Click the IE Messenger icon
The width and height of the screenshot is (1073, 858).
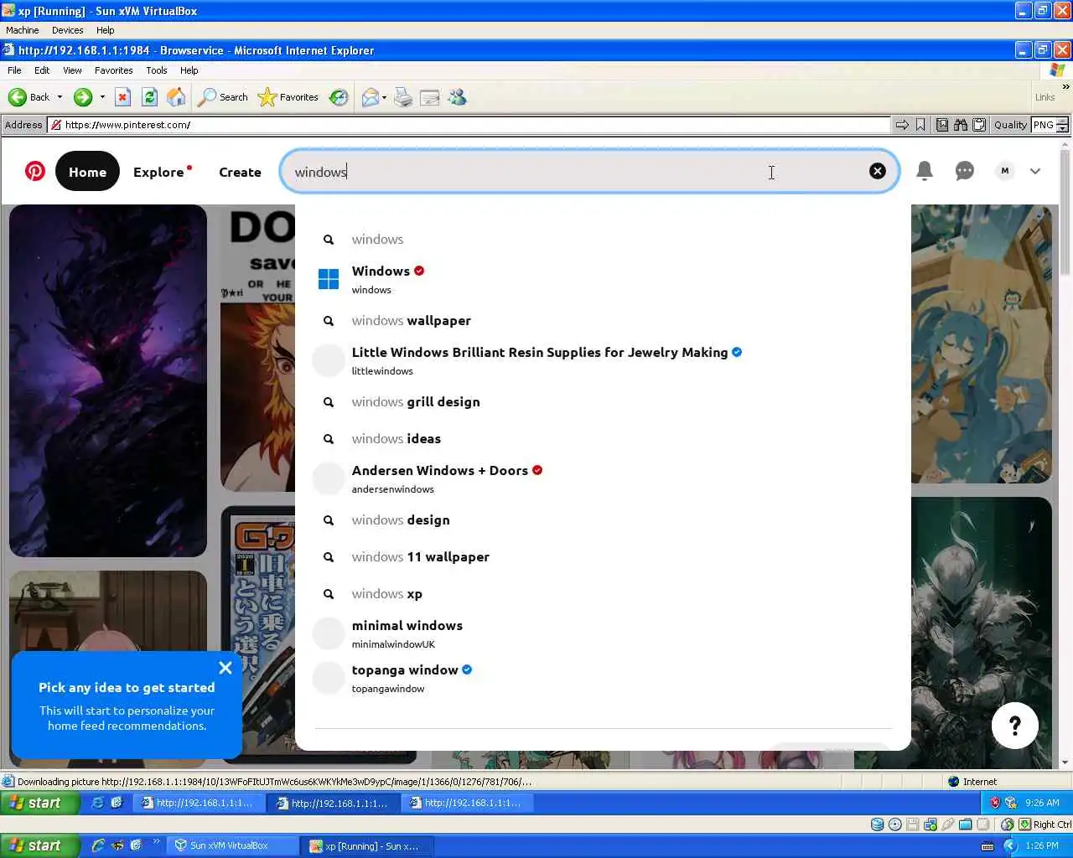457,97
